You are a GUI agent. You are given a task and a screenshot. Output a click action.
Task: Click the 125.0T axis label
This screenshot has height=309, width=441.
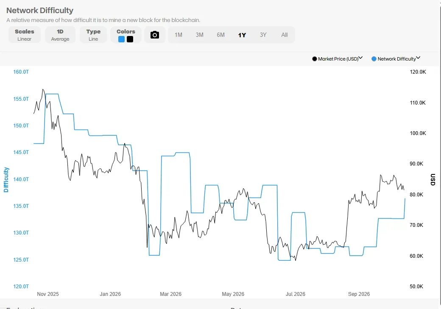tap(21, 259)
